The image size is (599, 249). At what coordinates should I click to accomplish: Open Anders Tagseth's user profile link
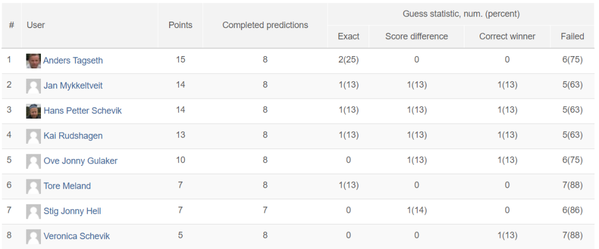coord(73,61)
